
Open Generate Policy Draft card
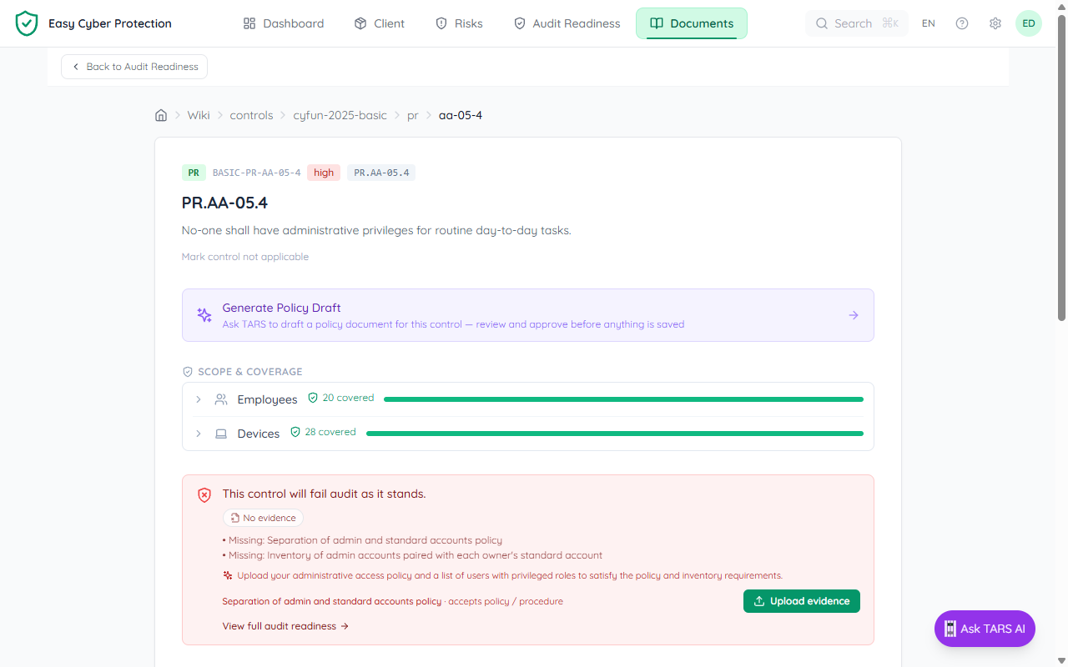[528, 315]
